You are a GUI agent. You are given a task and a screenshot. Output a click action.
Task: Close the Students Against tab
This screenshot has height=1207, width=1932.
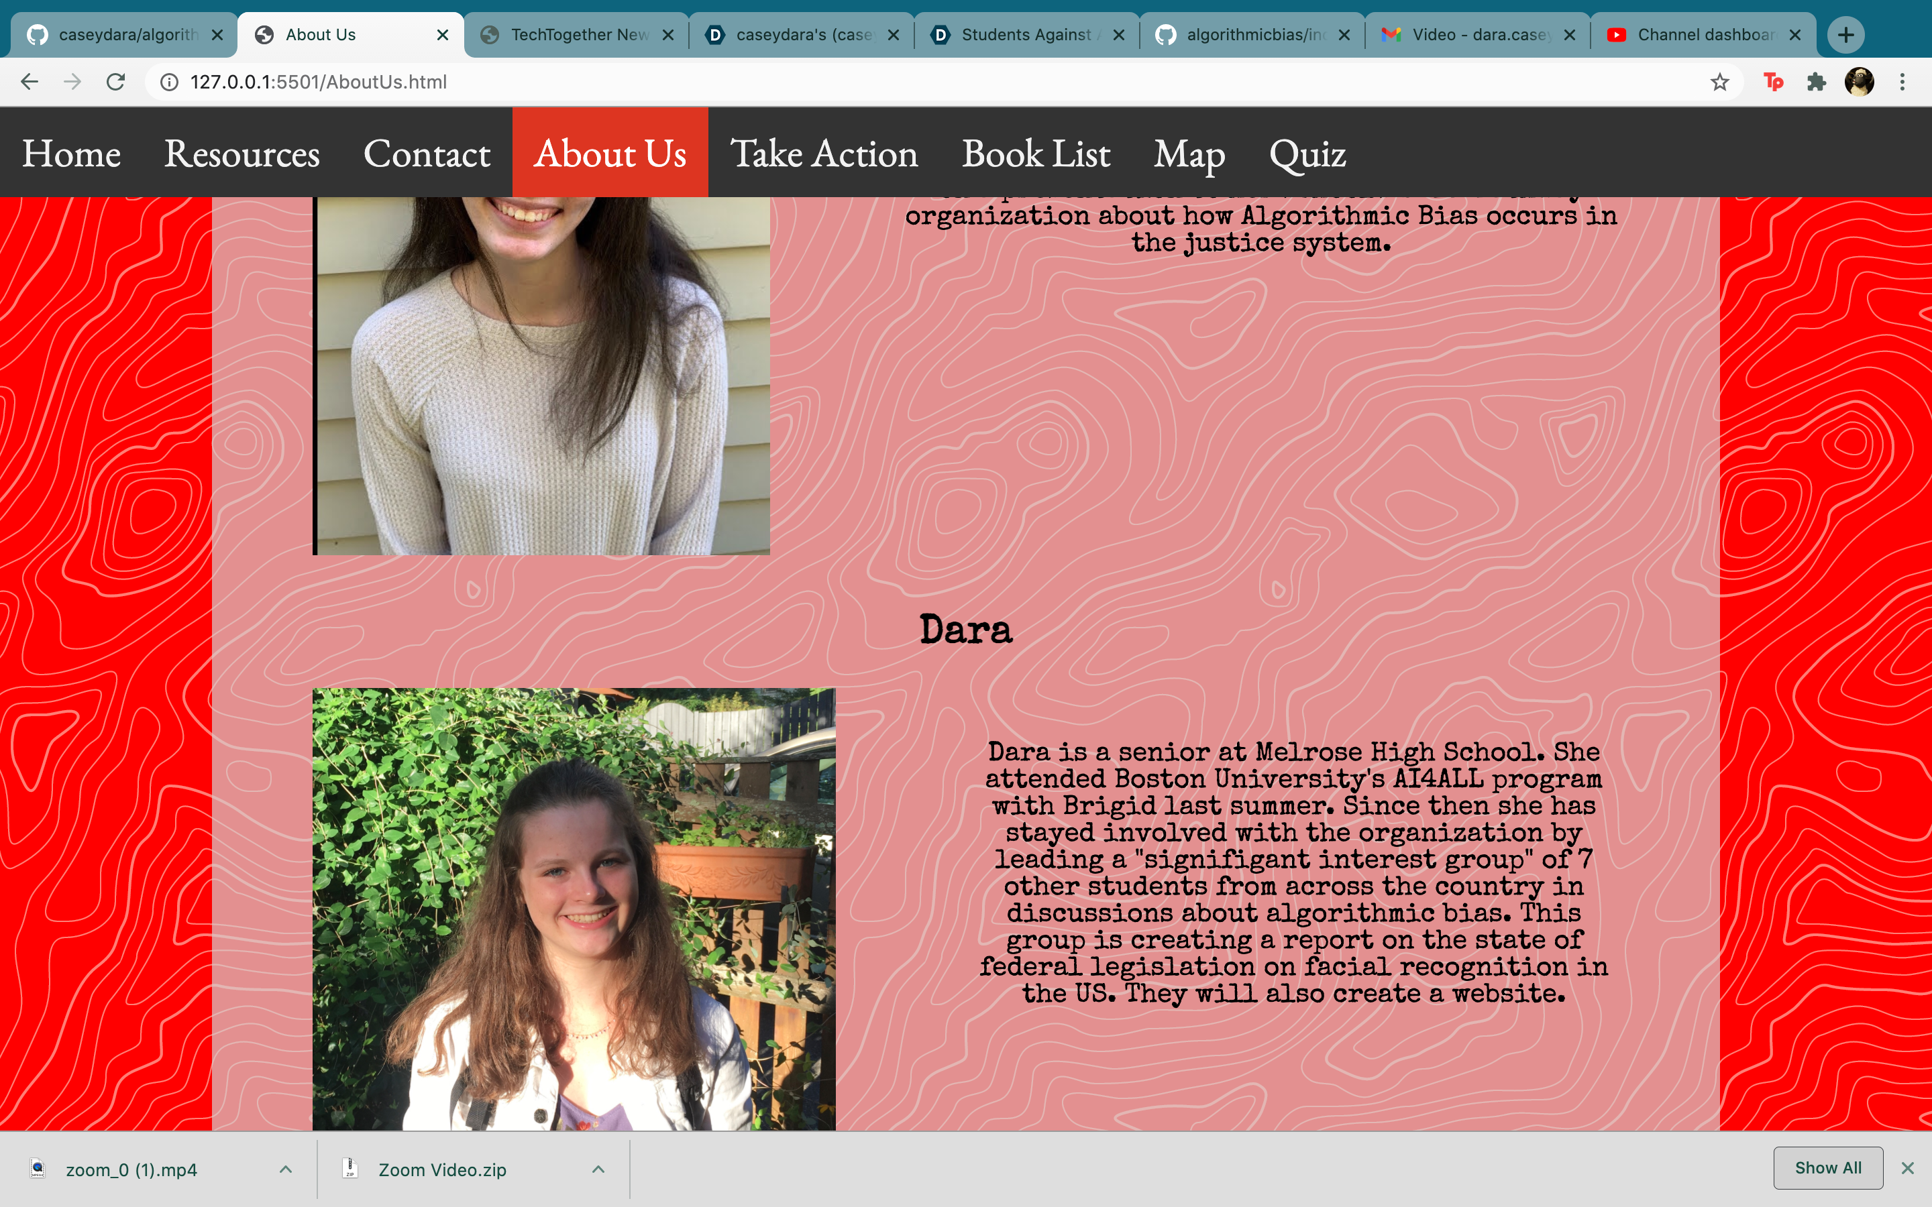[x=1118, y=34]
